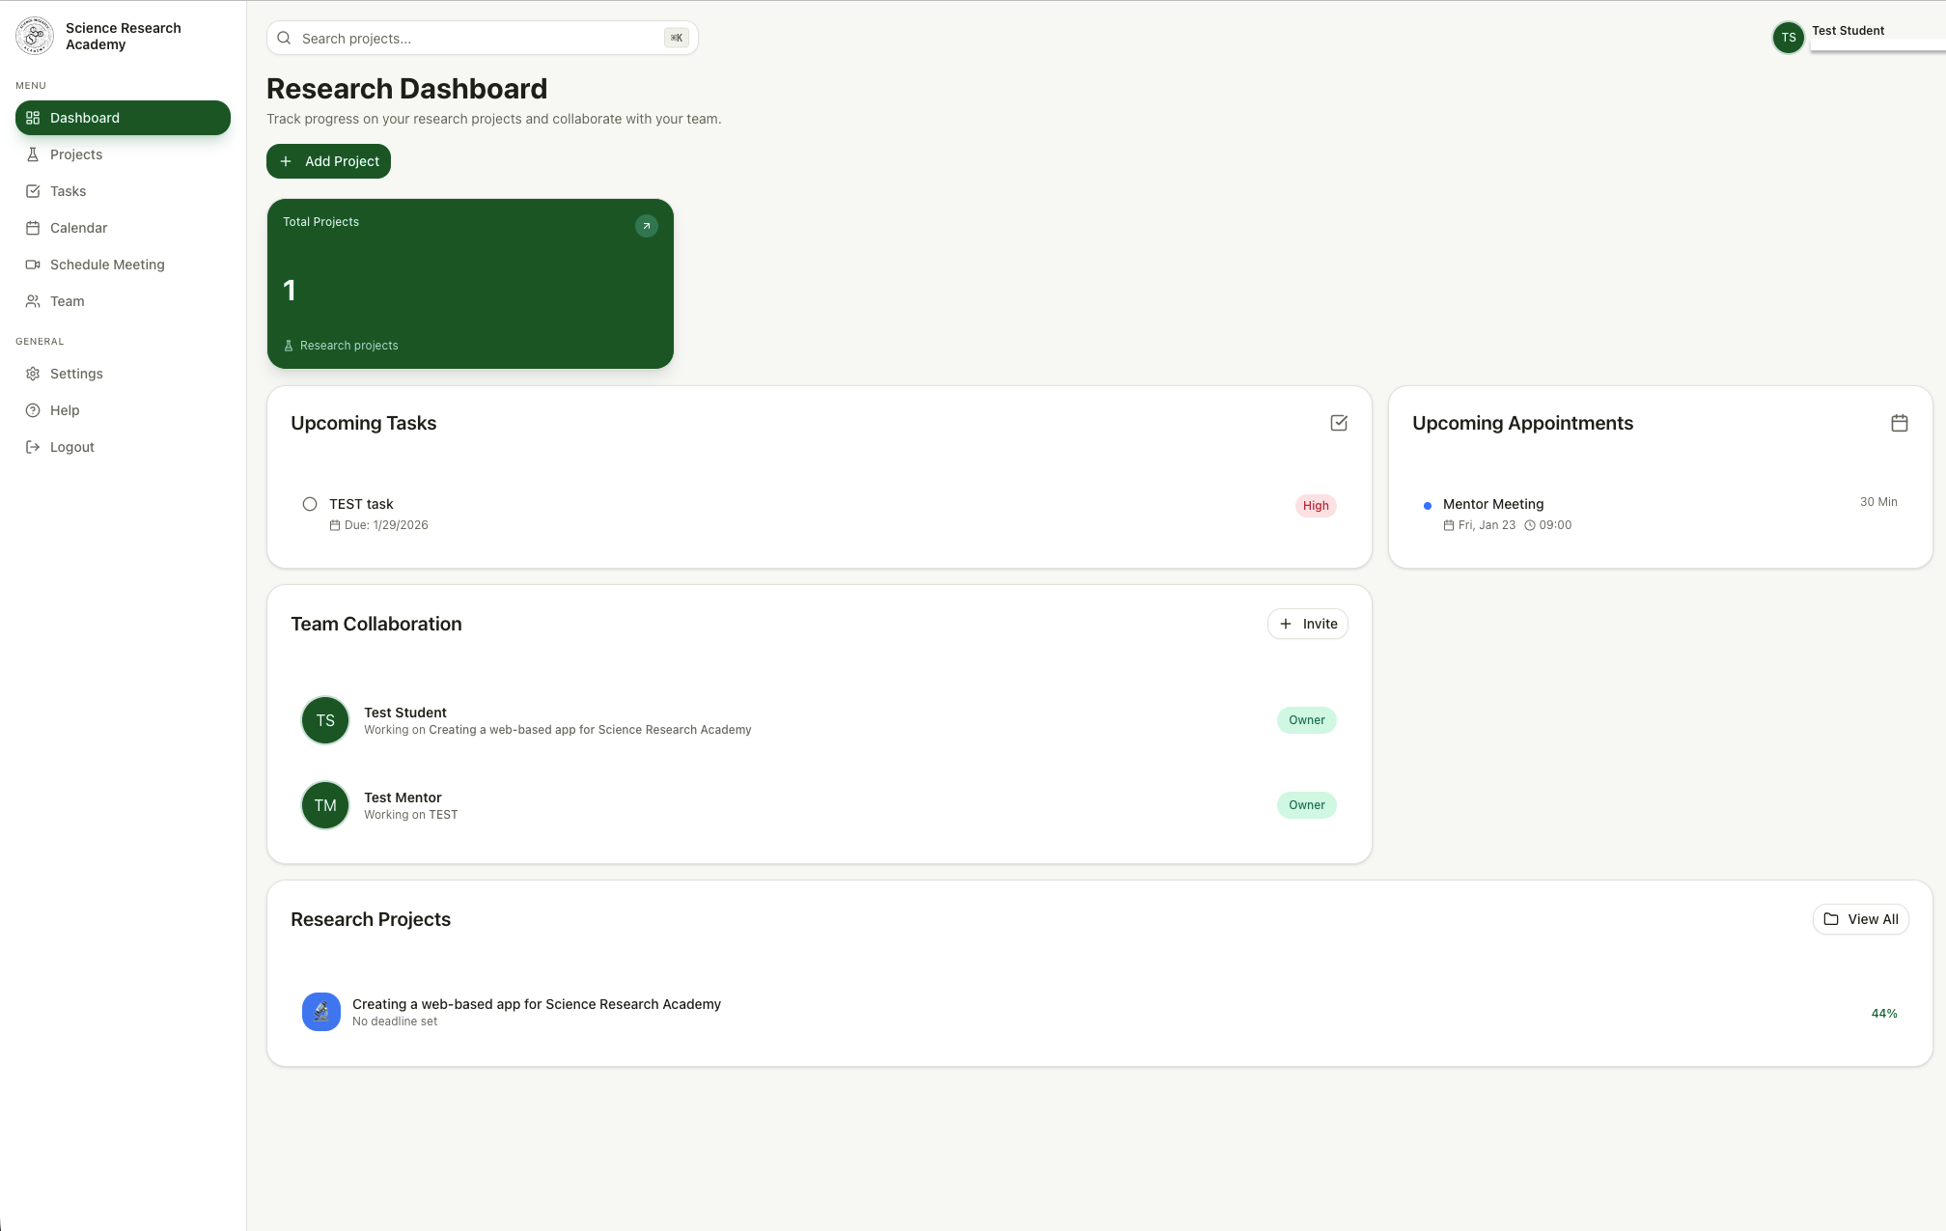Click the TS avatar in top right
This screenshot has height=1231, width=1946.
[x=1788, y=38]
